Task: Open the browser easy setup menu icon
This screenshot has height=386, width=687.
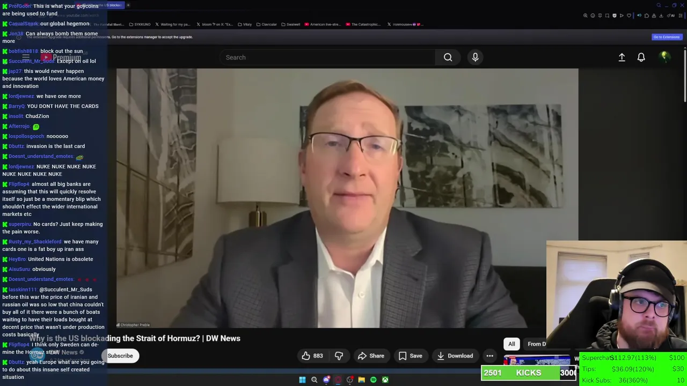Action: coord(681,16)
